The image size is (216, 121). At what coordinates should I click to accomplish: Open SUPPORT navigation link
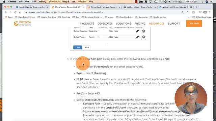[x=174, y=24]
